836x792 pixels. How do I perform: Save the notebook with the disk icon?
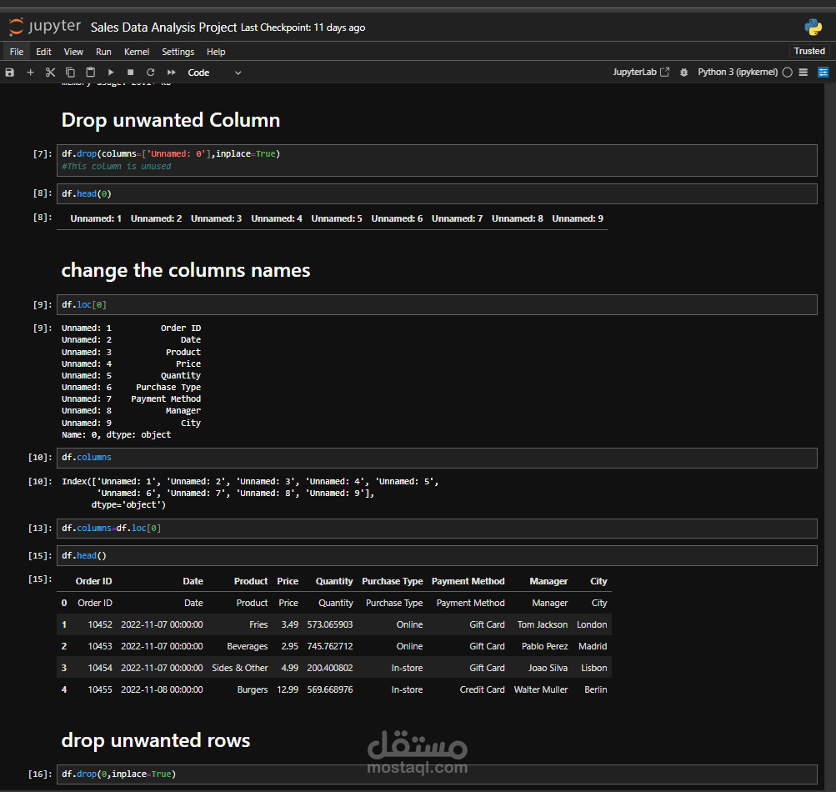[10, 73]
